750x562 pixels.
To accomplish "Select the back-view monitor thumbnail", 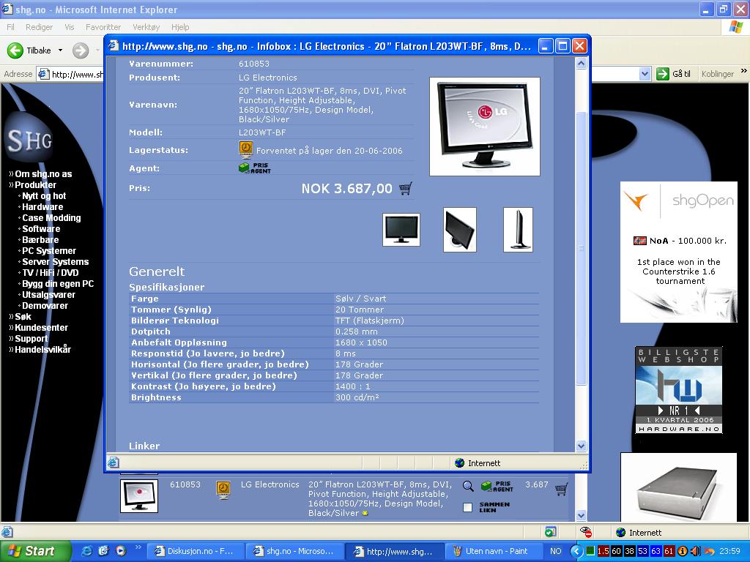I will coord(460,230).
